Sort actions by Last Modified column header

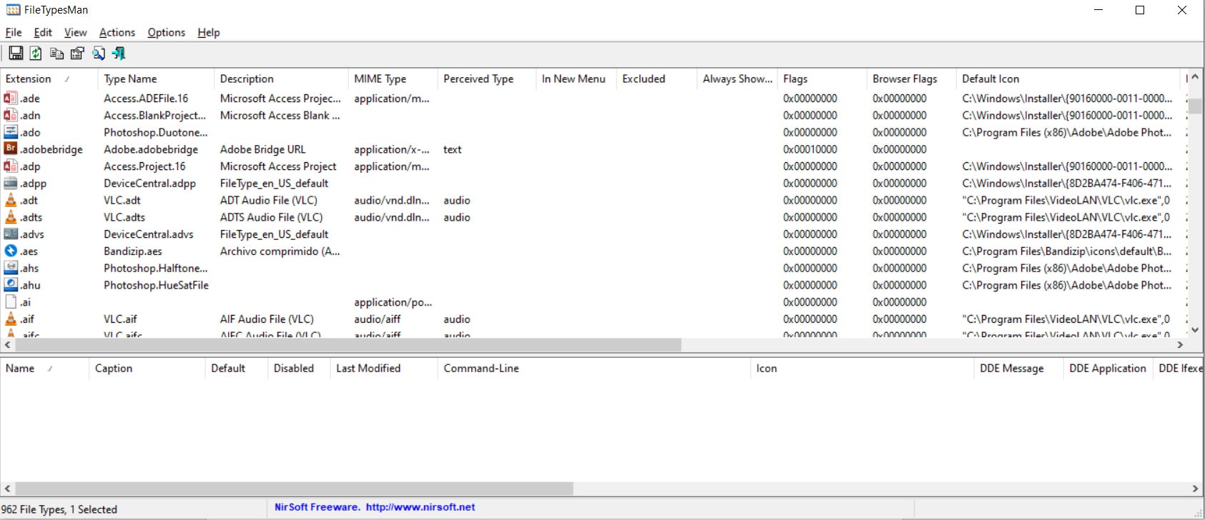(x=383, y=368)
